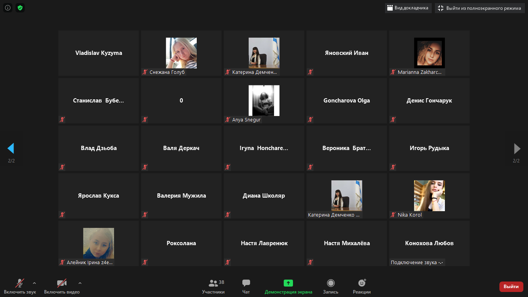Start recording with the Запись button
The image size is (528, 297).
[x=330, y=287]
